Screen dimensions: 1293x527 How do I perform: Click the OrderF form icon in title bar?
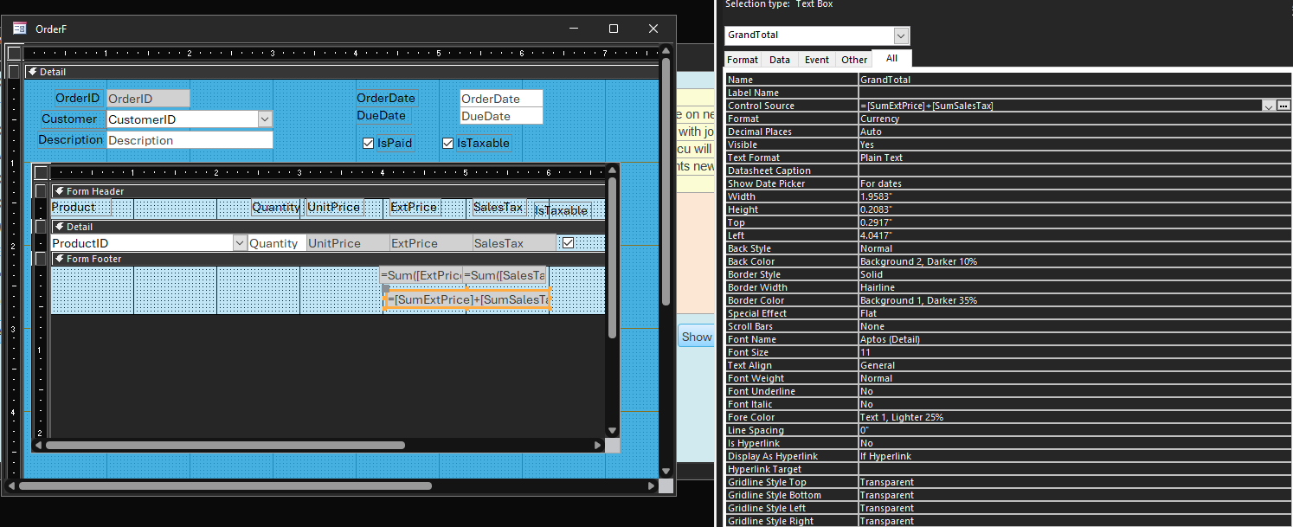[19, 29]
